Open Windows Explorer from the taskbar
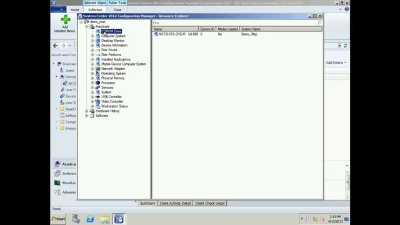The image size is (400, 225). coord(105,219)
